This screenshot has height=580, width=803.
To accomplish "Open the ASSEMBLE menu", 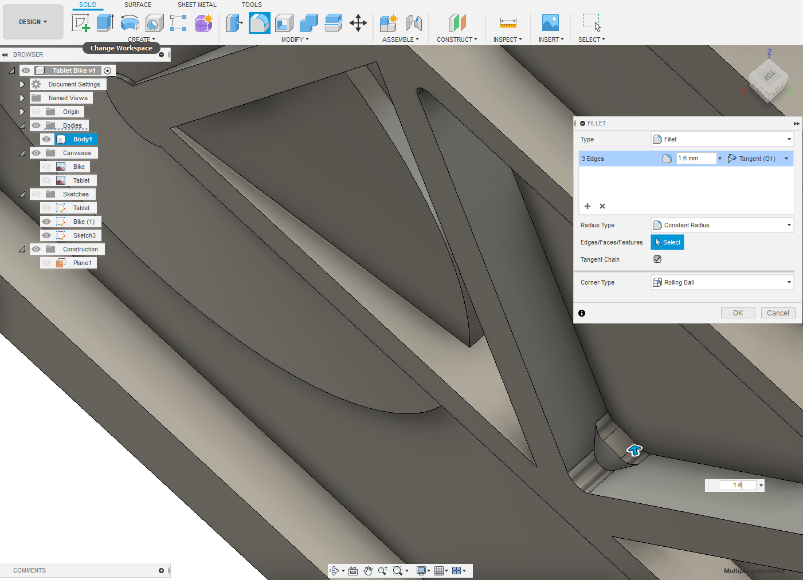I will point(401,40).
